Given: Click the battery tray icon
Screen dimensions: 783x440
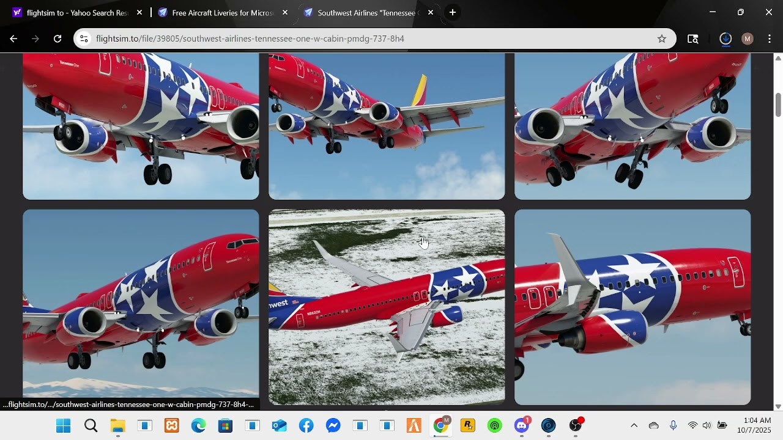Looking at the screenshot, I should click(722, 426).
